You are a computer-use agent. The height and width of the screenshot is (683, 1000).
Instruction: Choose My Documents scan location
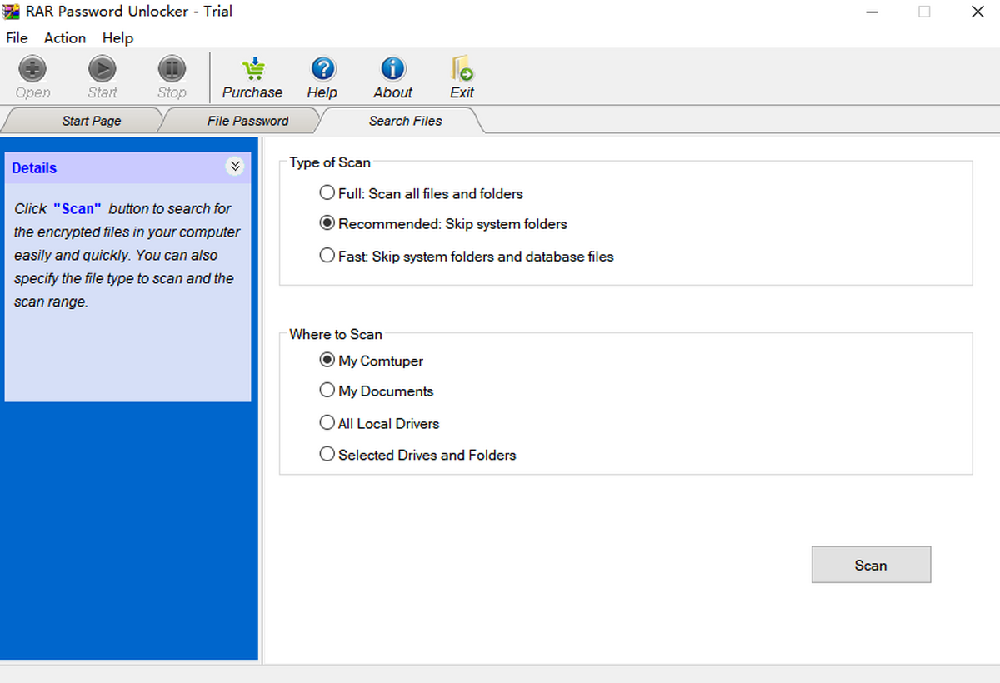pos(377,391)
